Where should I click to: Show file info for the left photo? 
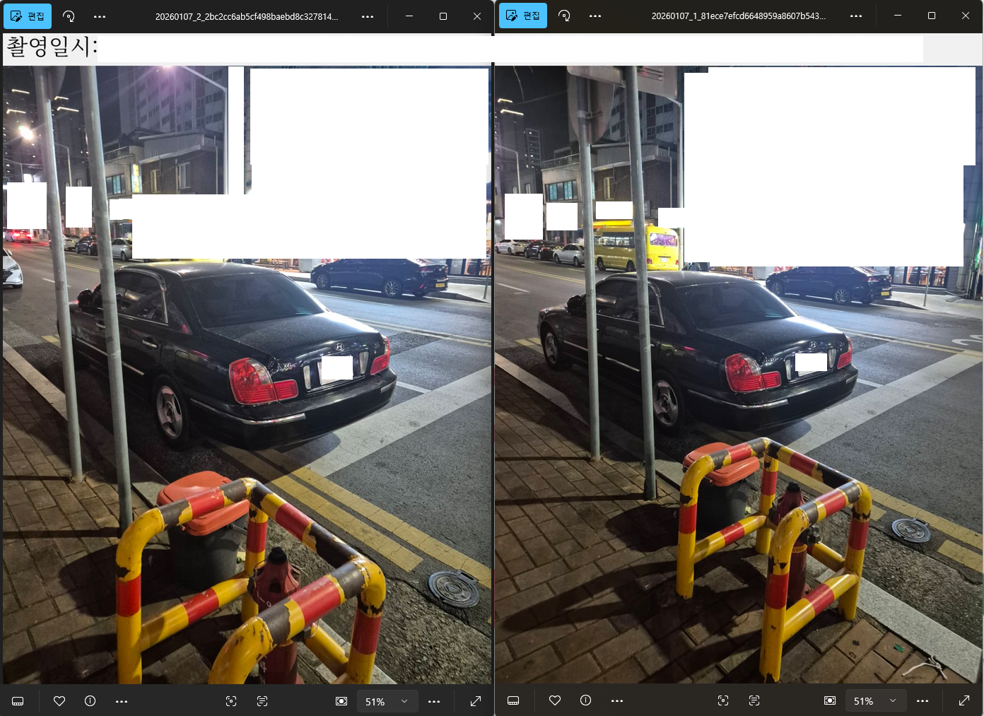click(x=90, y=701)
